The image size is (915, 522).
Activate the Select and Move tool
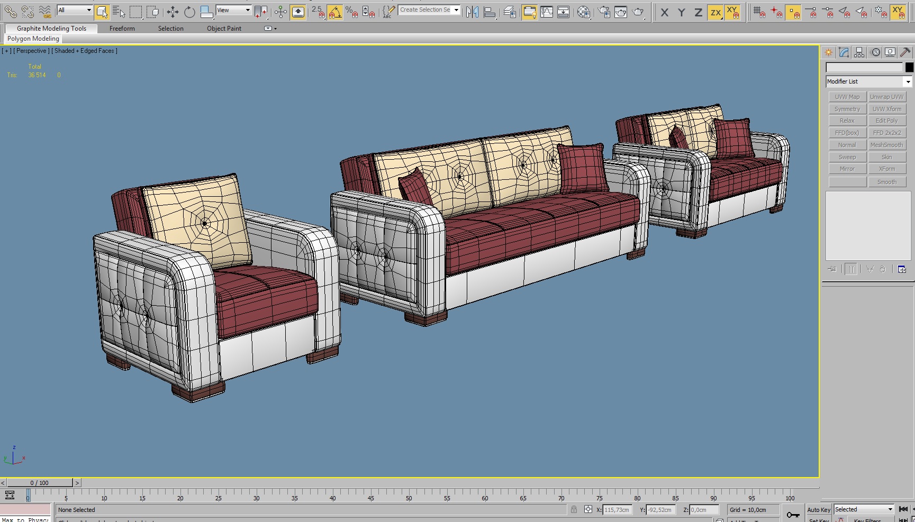173,12
